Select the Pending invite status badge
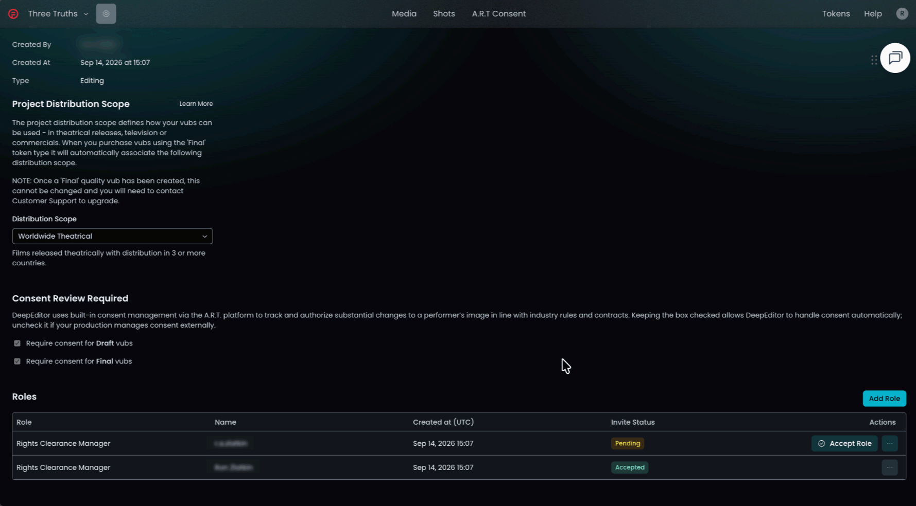The image size is (916, 506). click(x=627, y=443)
